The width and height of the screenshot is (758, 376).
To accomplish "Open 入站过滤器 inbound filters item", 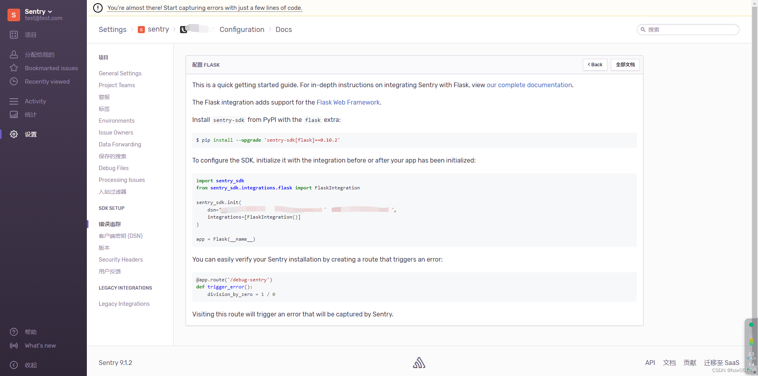I will point(113,192).
